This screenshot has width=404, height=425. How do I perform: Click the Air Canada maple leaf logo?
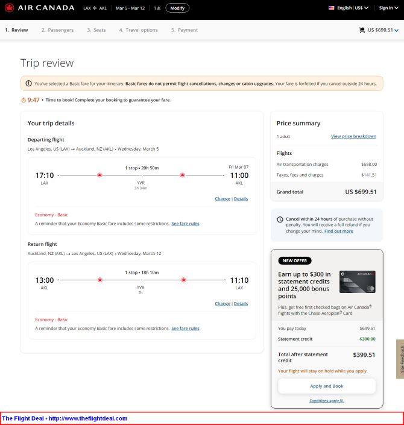[x=10, y=8]
